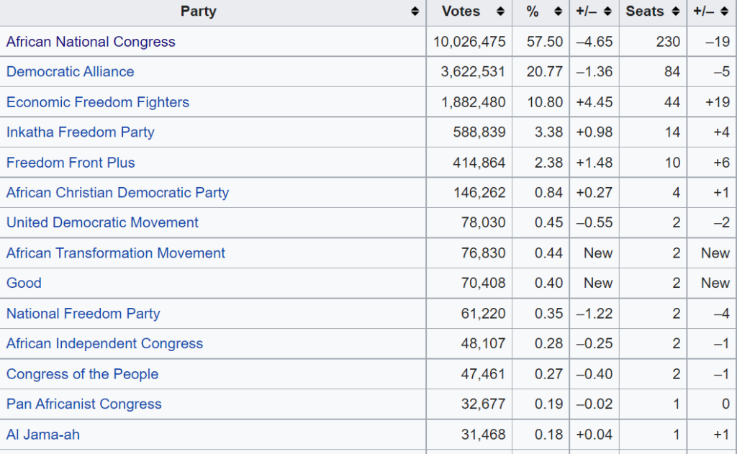Click the Seats column sort icon
The height and width of the screenshot is (454, 737).
[x=675, y=12]
